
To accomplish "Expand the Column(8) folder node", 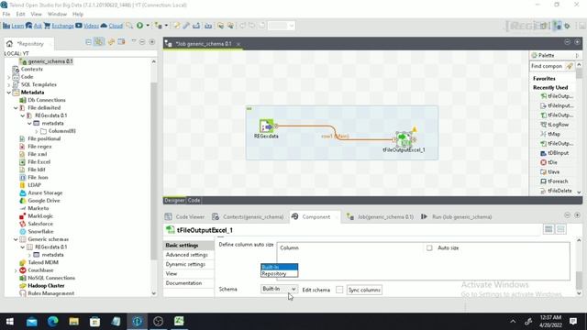I will (37, 131).
